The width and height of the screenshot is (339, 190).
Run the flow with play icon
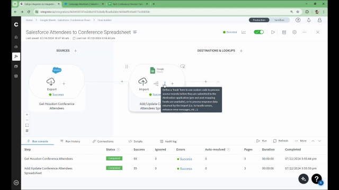273,32
